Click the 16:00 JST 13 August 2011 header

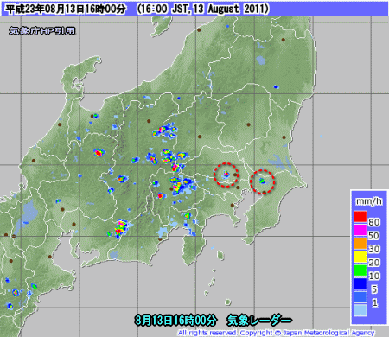(x=203, y=9)
